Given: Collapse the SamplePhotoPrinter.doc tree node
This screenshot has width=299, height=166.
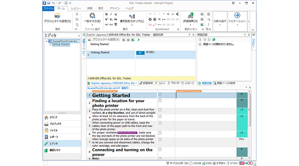Looking at the screenshot, I should (x=46, y=41).
